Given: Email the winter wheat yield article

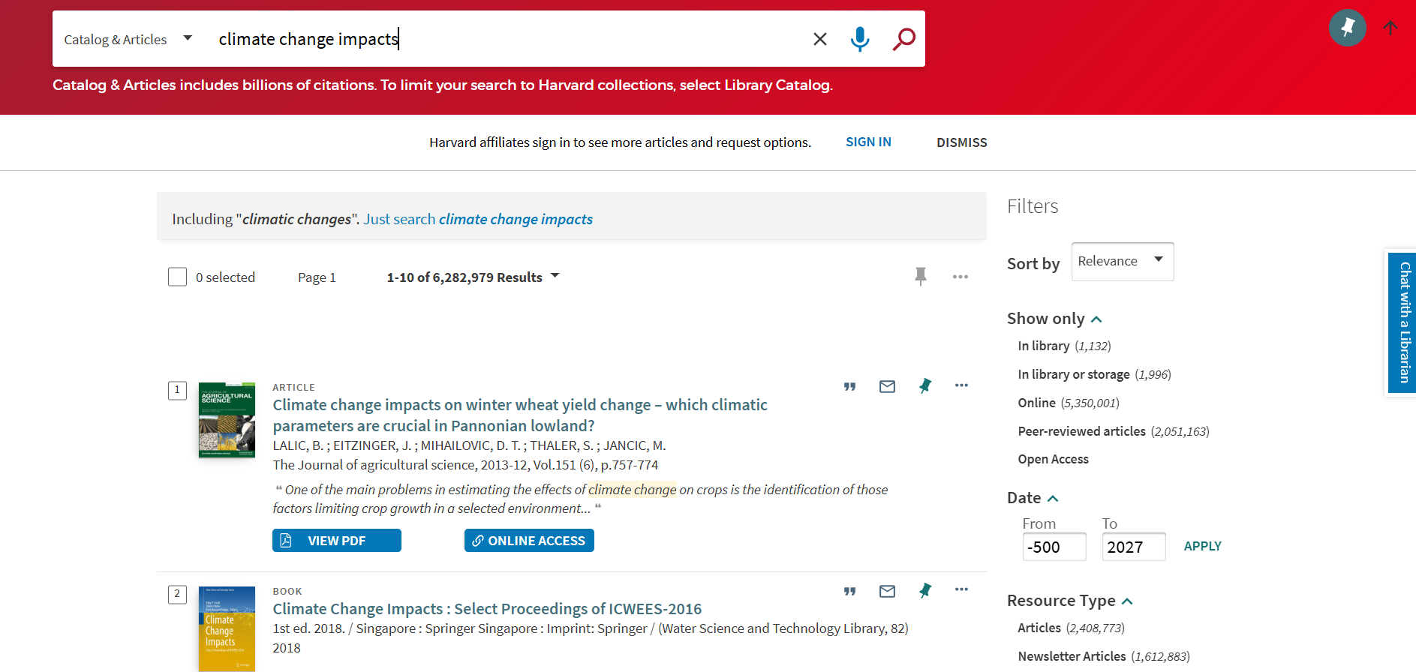Looking at the screenshot, I should (887, 386).
